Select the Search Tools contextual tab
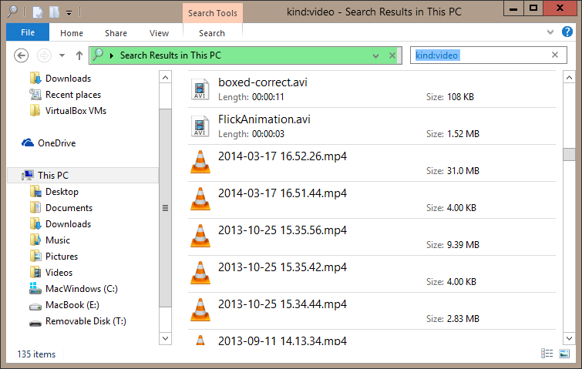This screenshot has height=369, width=582. pyautogui.click(x=213, y=13)
